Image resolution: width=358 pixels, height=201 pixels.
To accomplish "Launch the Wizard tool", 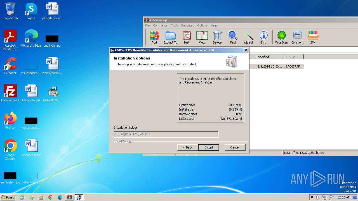I will pyautogui.click(x=248, y=37).
